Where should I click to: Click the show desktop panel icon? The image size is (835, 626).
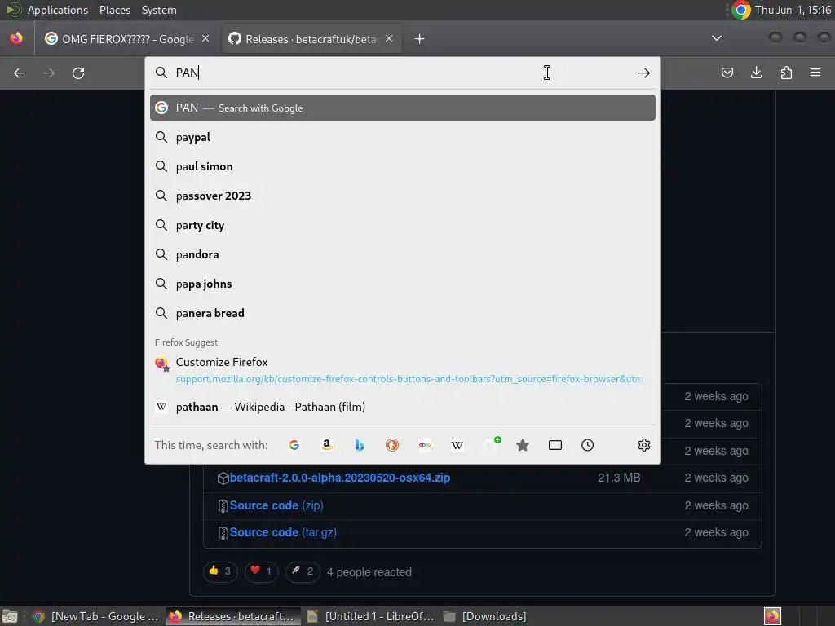[x=10, y=616]
